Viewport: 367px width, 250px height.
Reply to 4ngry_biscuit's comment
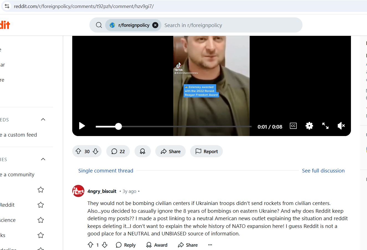click(126, 245)
